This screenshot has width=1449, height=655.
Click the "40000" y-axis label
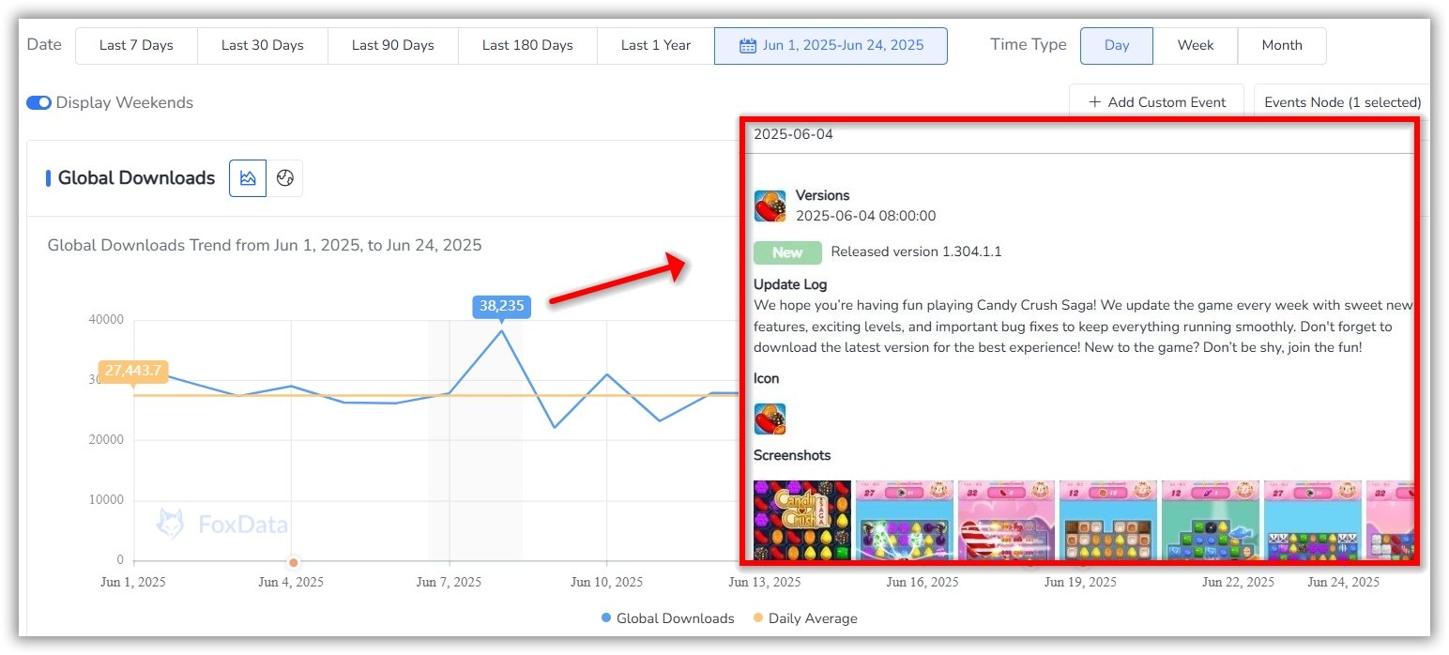click(104, 320)
